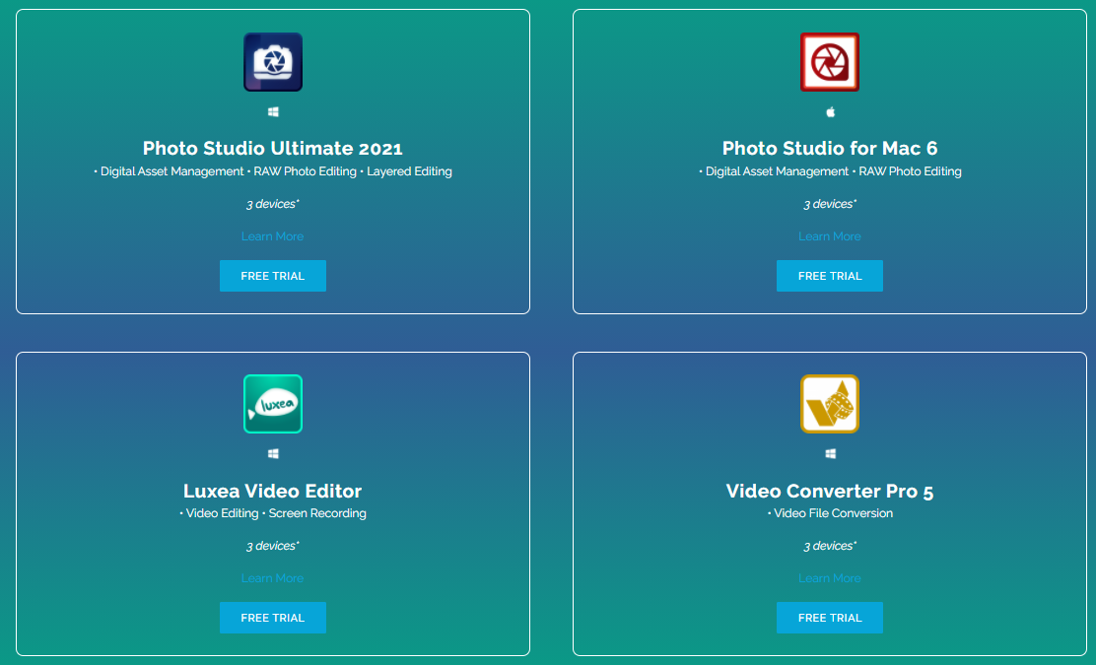Click Apple logo under Photo Studio for Mac
Screen dimensions: 1096x665
(831, 111)
